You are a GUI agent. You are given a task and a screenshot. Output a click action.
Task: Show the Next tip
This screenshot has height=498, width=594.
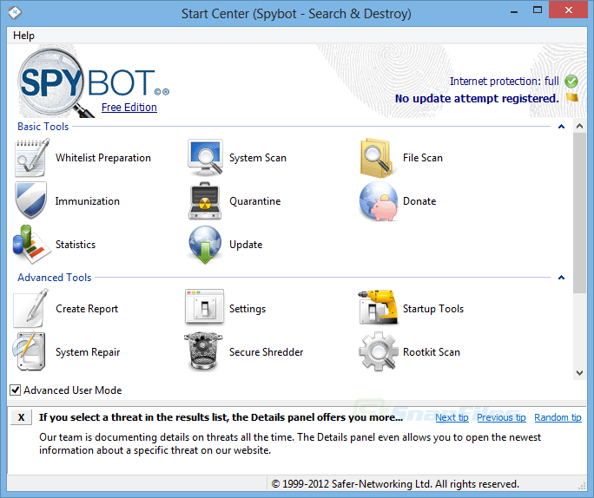452,417
